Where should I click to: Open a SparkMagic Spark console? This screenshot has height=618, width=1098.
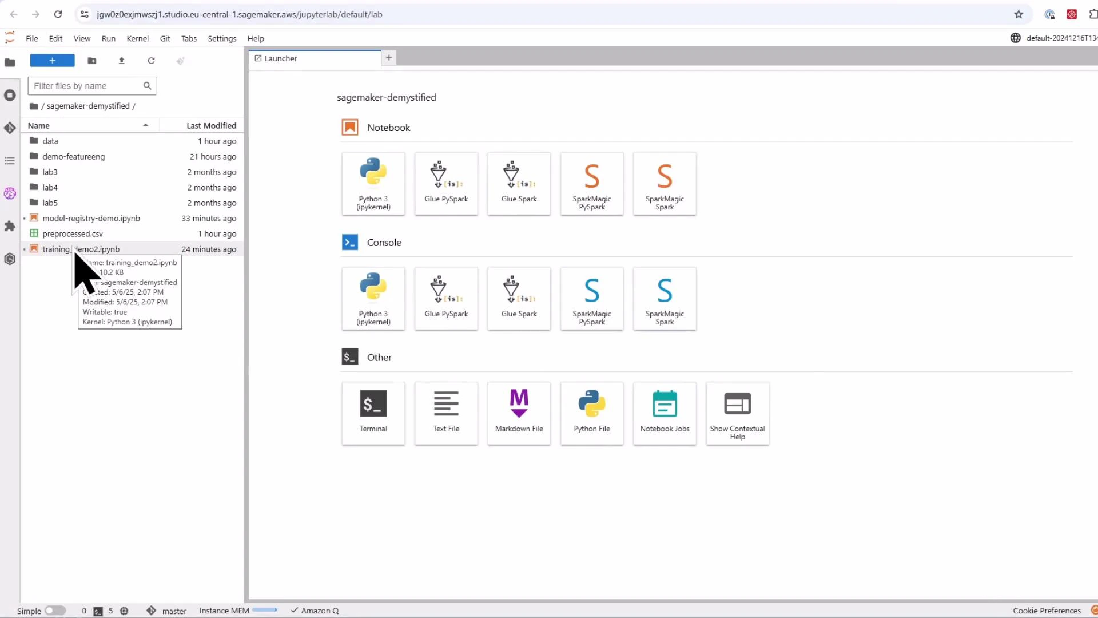(665, 298)
